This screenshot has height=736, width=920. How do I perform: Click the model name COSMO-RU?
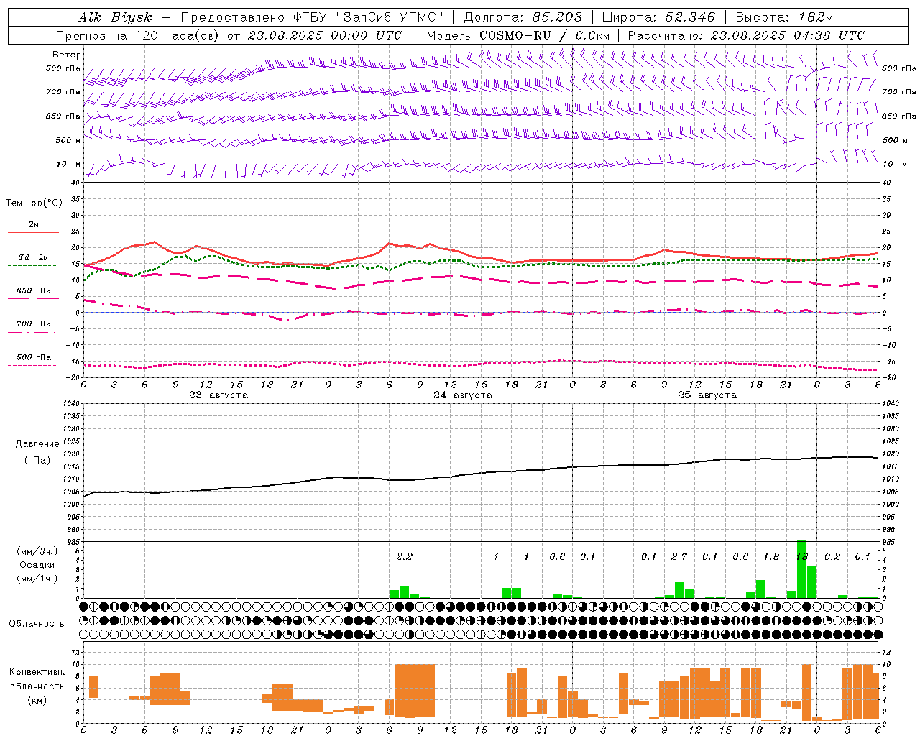click(515, 35)
